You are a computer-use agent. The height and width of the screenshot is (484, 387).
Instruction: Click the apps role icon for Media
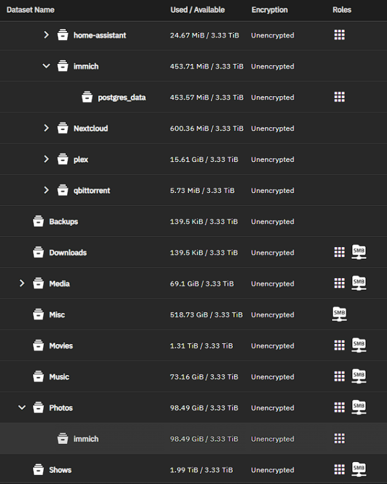339,283
